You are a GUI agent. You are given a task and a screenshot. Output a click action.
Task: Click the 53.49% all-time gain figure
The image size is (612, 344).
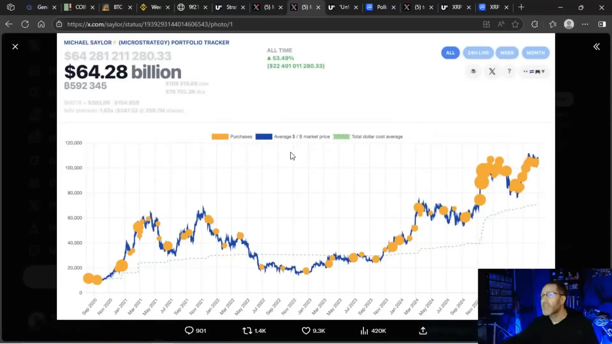[281, 58]
